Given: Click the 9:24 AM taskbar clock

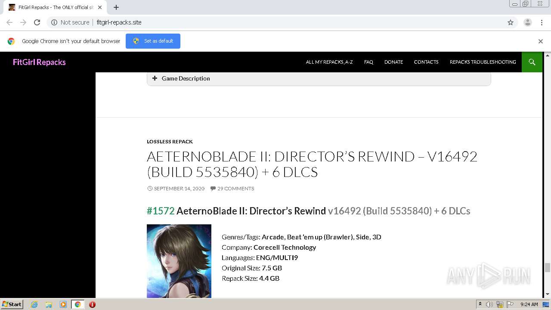Looking at the screenshot, I should (529, 304).
